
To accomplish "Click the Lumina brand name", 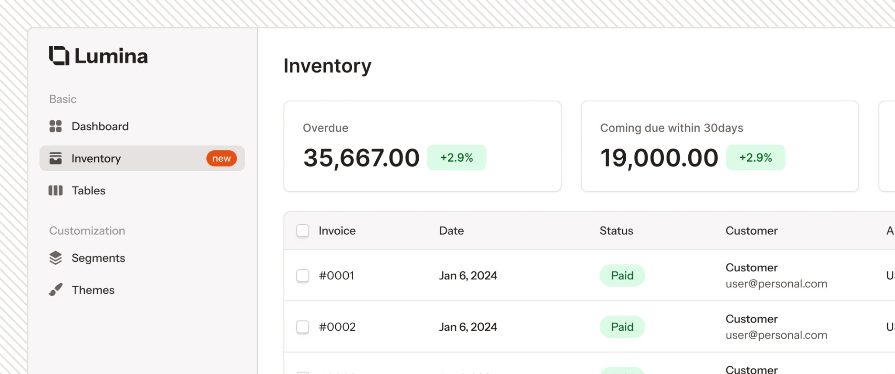I will (x=111, y=56).
